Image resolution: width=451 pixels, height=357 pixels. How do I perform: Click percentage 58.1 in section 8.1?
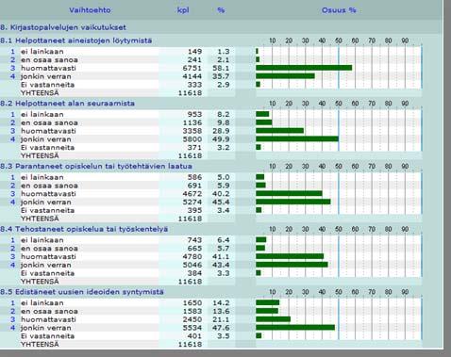pyautogui.click(x=221, y=68)
